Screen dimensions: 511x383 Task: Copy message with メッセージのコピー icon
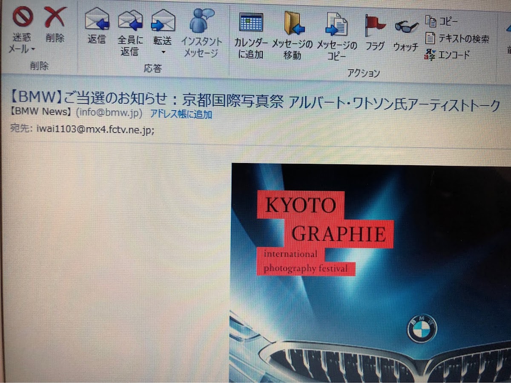click(x=337, y=24)
